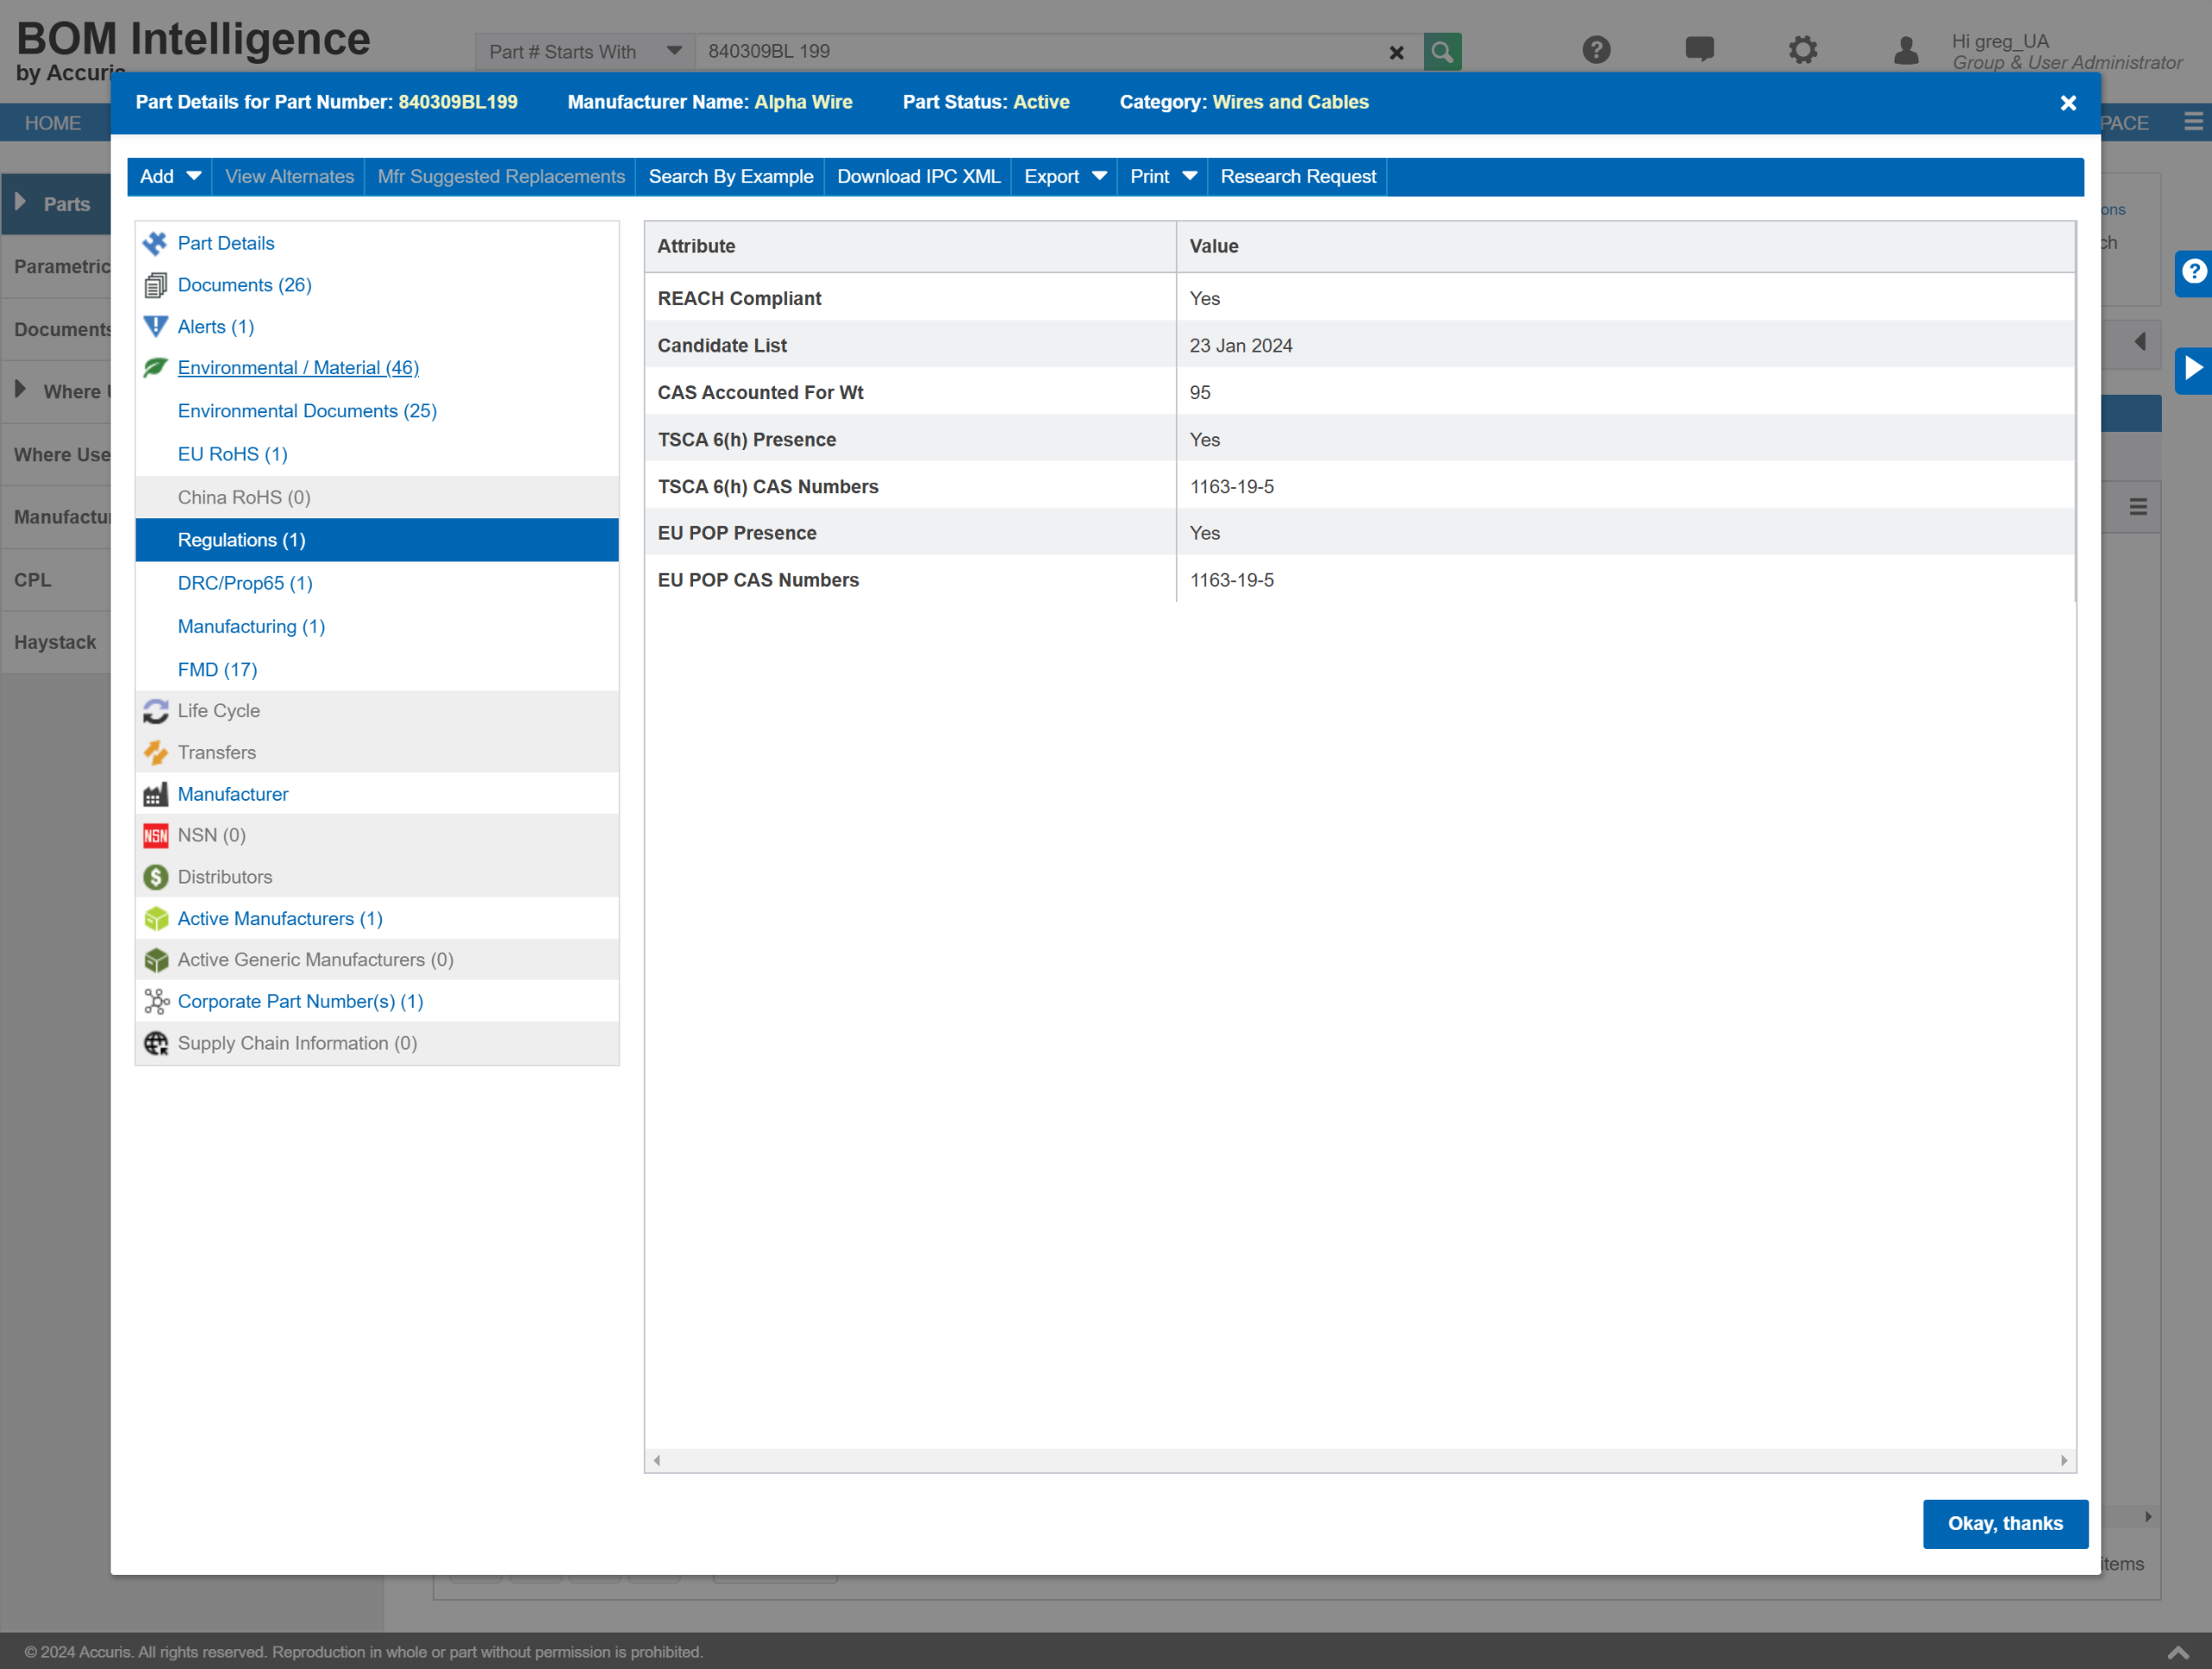Click the horizontal scrollbar right arrow
The image size is (2212, 1669).
[2064, 1460]
